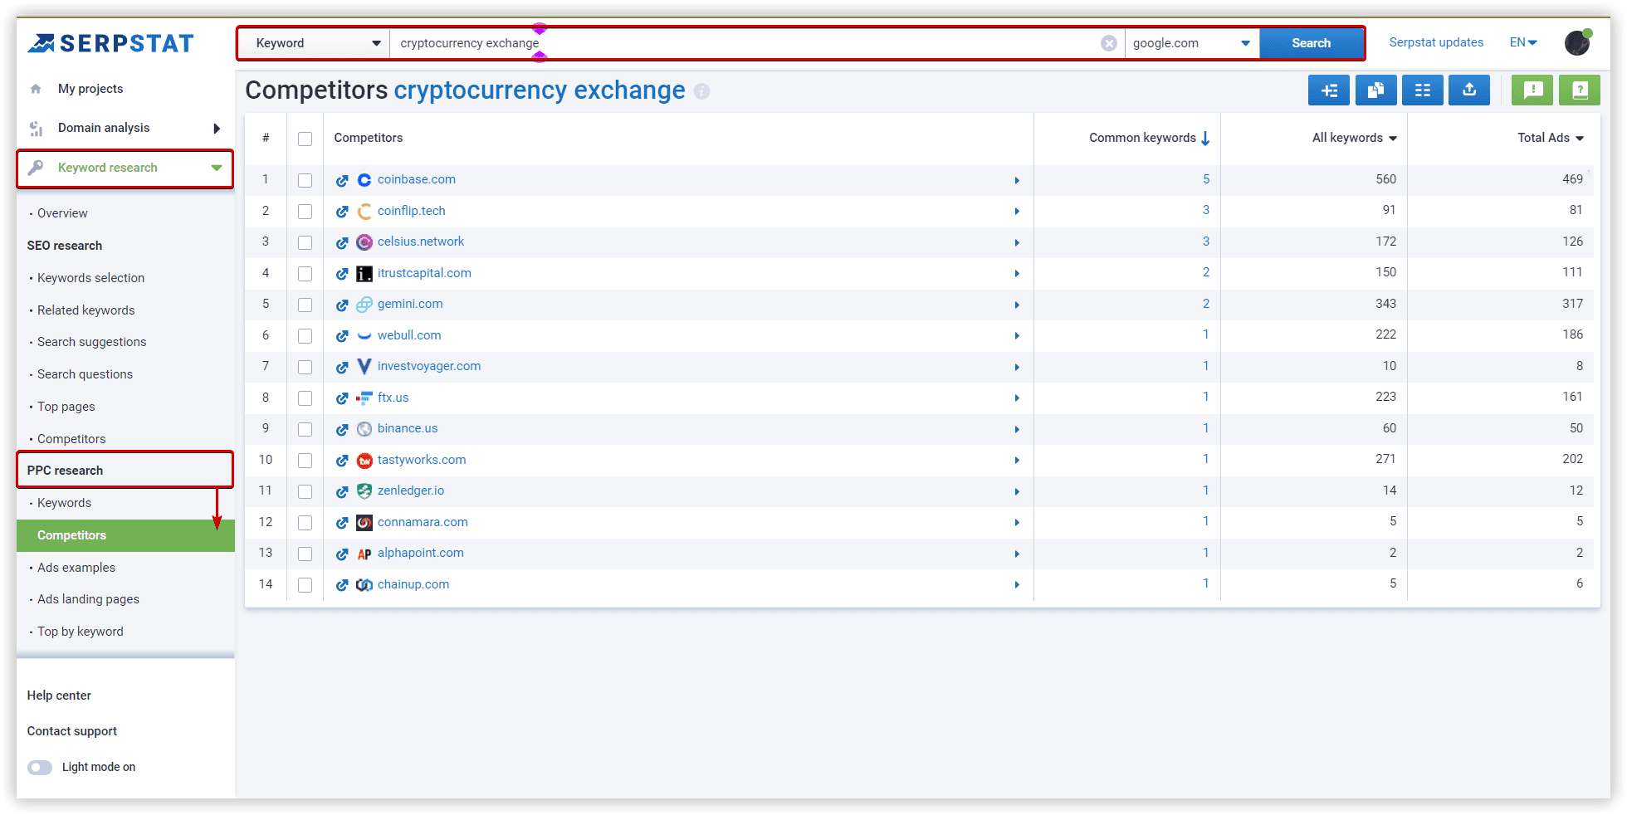Click coinbase.com common keywords count 5
Screen dimensions: 1627x815
point(1206,179)
